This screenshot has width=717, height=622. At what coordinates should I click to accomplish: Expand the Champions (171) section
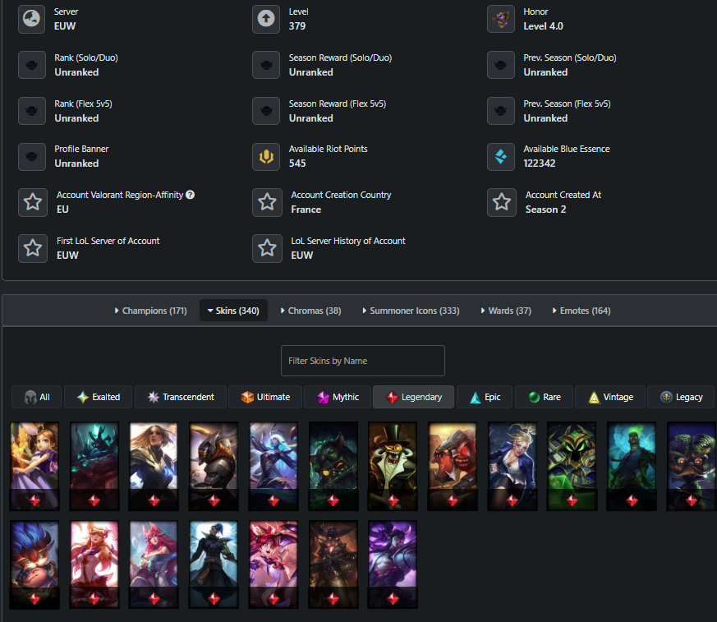tap(150, 311)
